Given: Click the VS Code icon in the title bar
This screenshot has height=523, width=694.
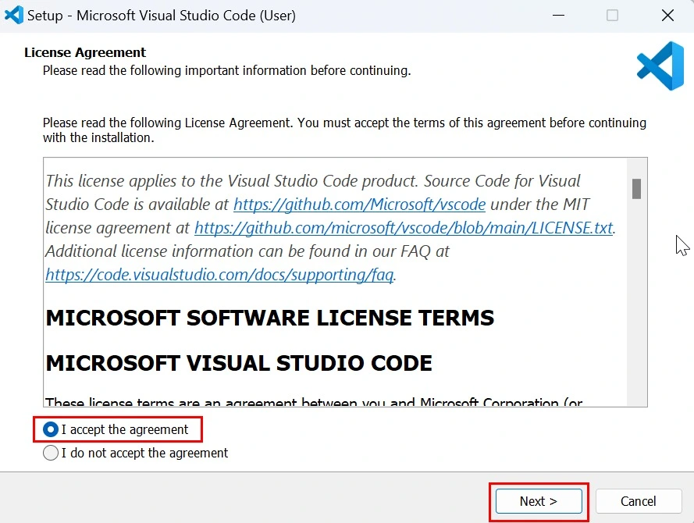Looking at the screenshot, I should pos(13,15).
